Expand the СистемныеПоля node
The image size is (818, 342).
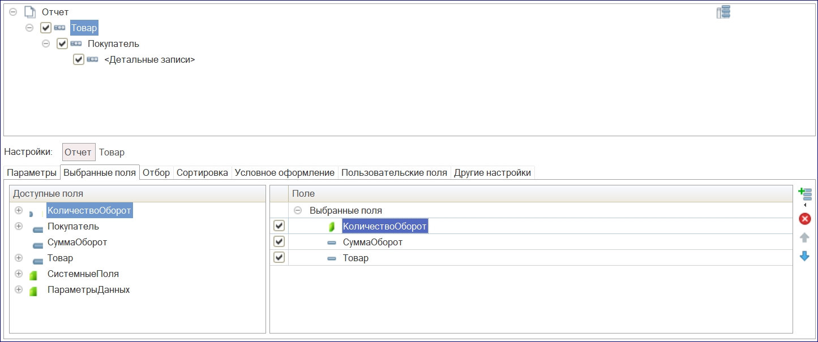click(x=19, y=274)
